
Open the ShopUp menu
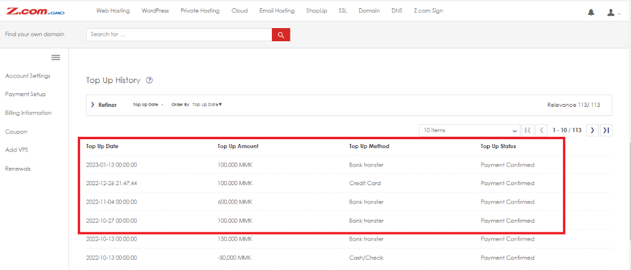[316, 11]
